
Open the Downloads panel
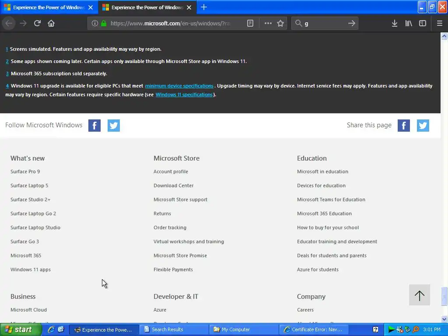[x=395, y=23]
